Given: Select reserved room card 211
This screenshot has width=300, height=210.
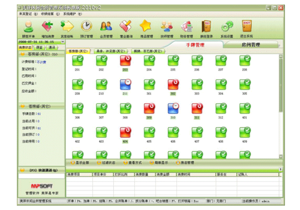Looking at the screenshot, I should 125,85.
